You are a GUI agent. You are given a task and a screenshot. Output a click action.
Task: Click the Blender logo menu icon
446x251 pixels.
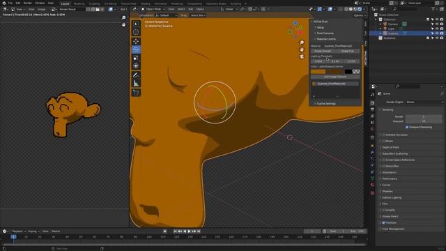click(3, 3)
